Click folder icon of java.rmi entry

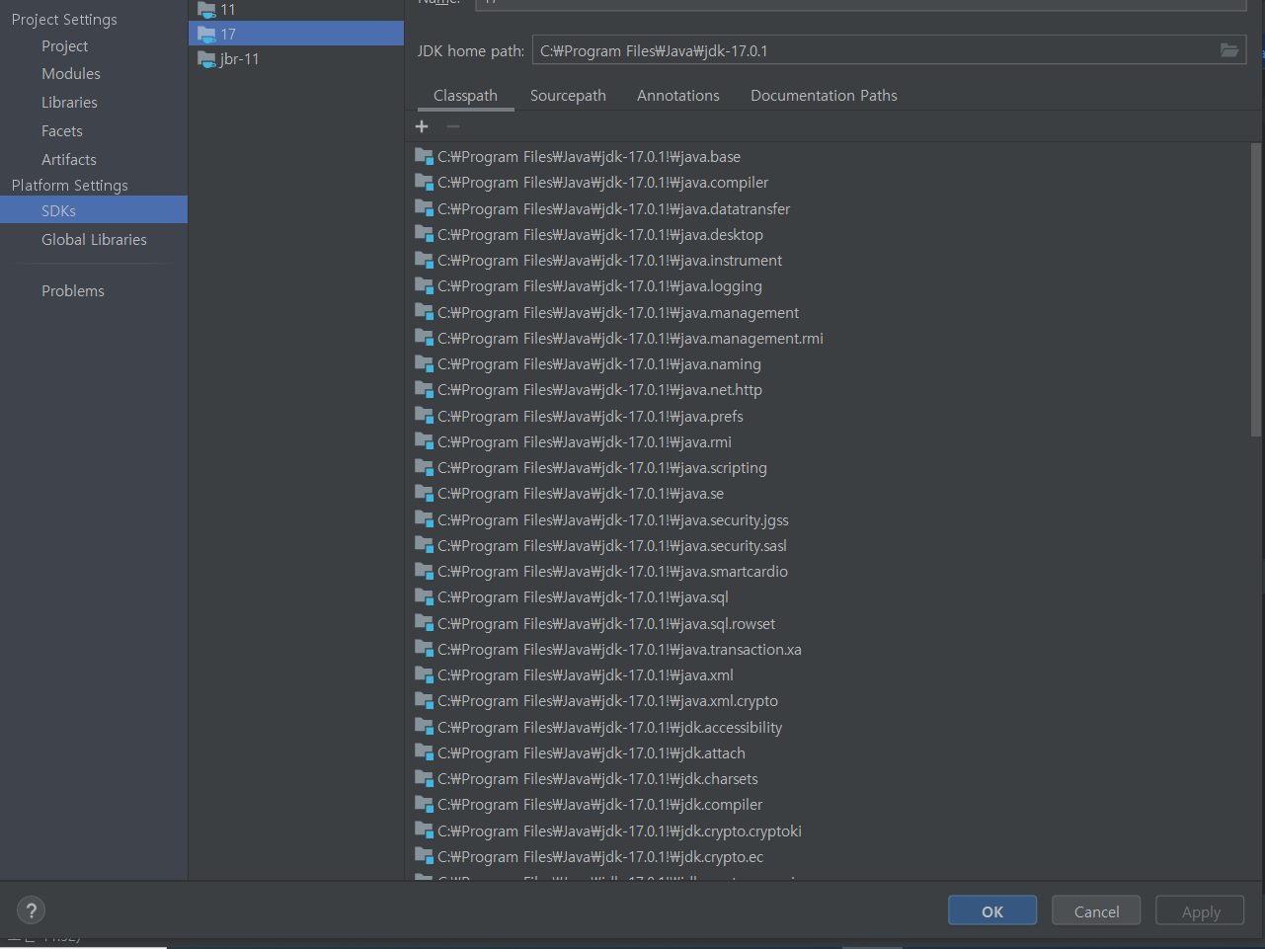pyautogui.click(x=425, y=441)
